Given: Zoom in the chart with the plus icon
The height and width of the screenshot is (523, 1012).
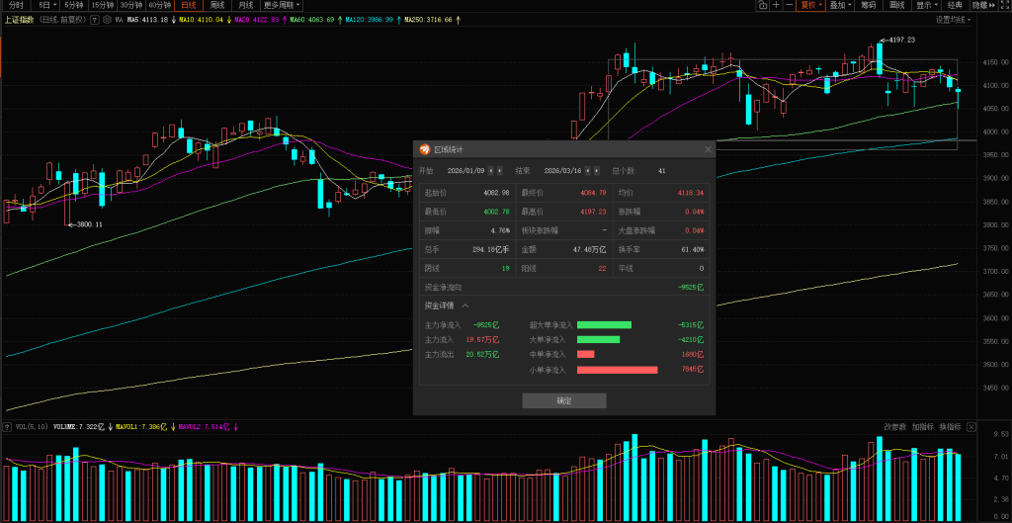Looking at the screenshot, I should [777, 5].
